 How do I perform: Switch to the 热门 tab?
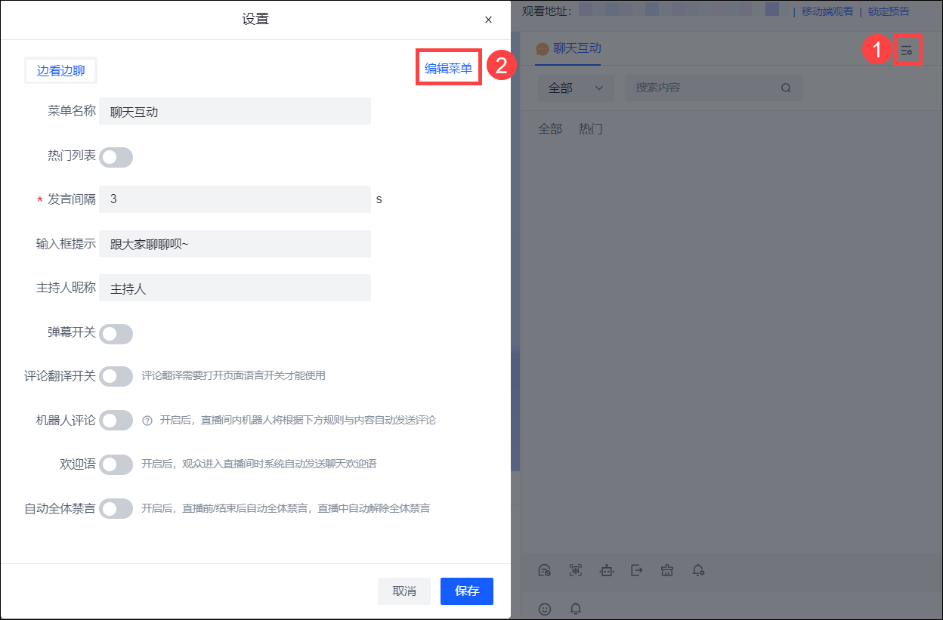[x=591, y=128]
